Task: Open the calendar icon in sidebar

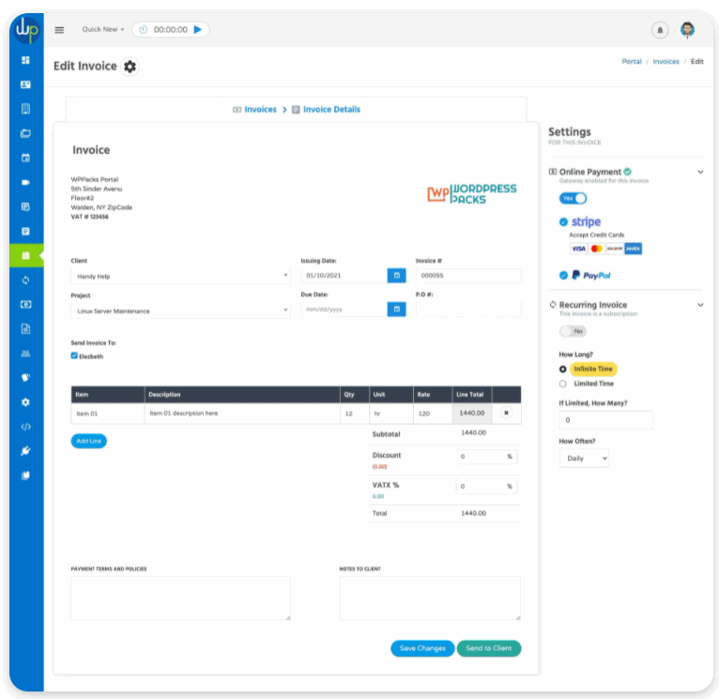Action: click(x=25, y=158)
